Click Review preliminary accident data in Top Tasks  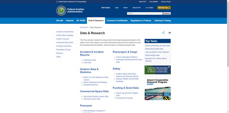[x=157, y=45]
